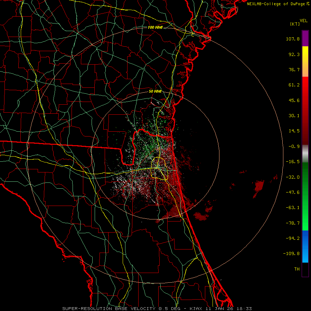
Task: Click the '[KT]' units label
Action: tap(295, 24)
